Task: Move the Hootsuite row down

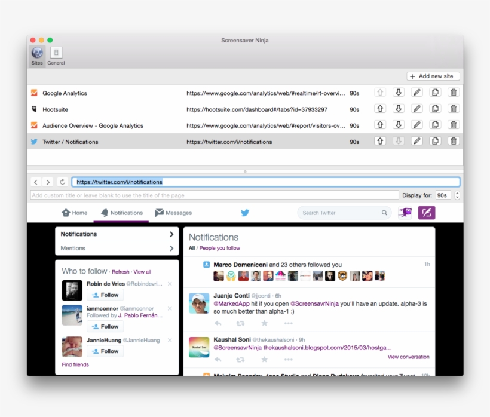Action: pos(399,109)
